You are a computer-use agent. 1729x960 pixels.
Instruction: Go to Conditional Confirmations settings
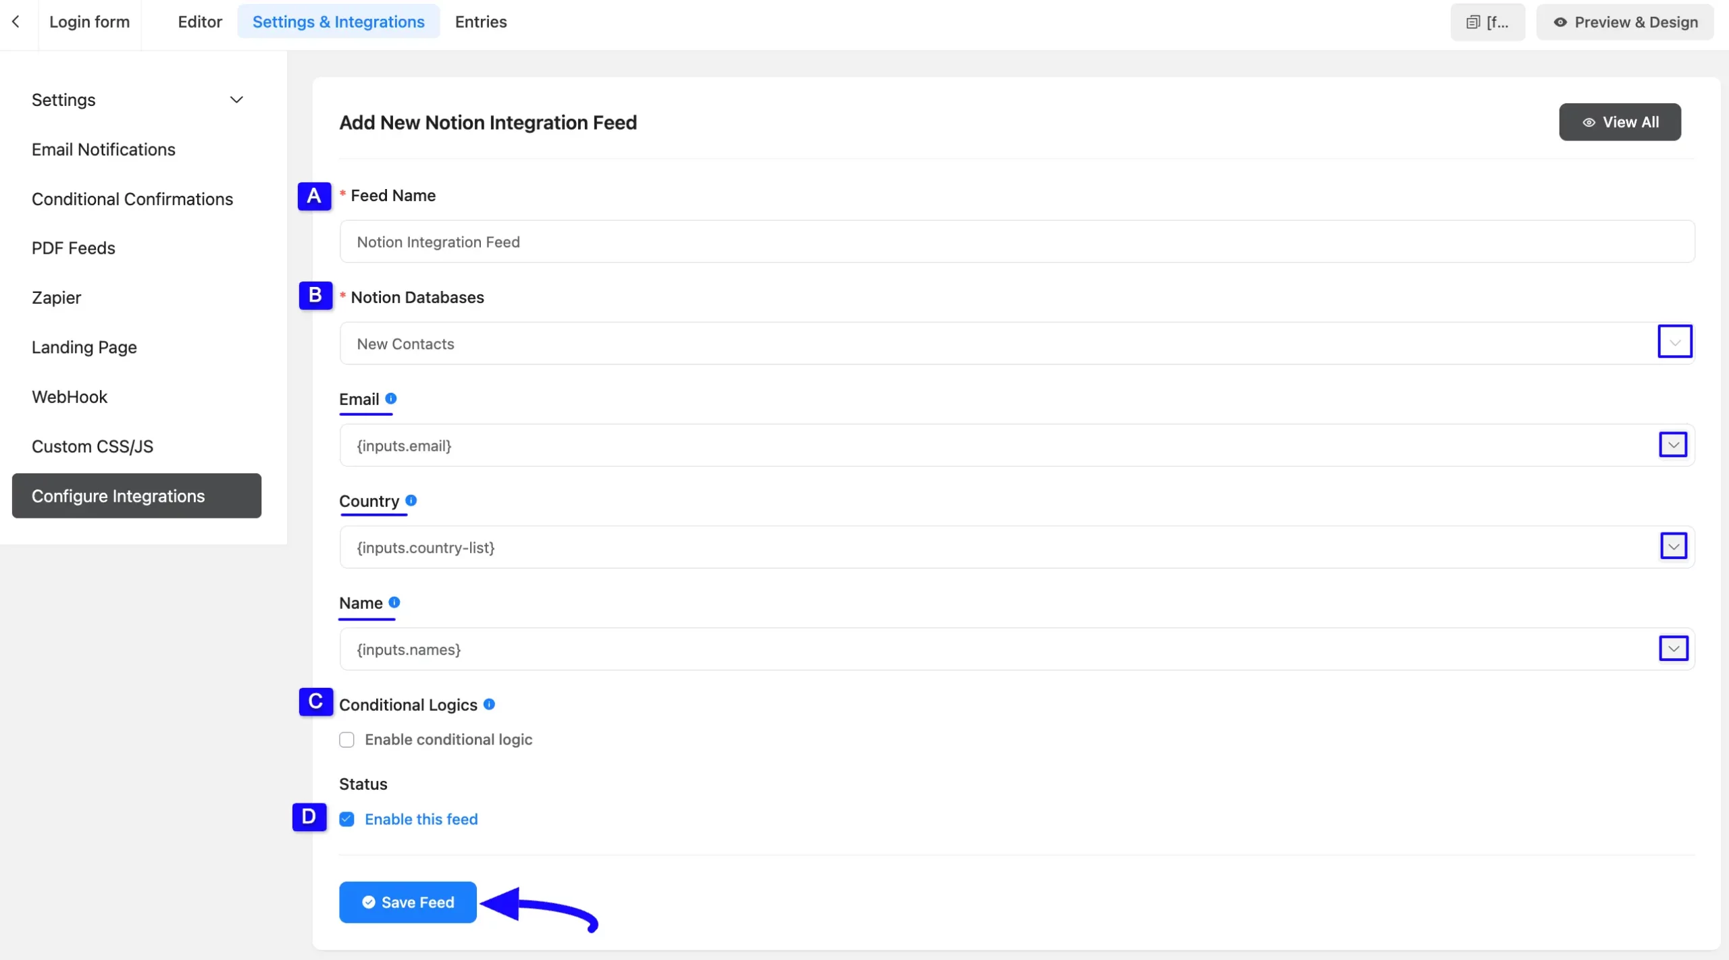pos(132,199)
